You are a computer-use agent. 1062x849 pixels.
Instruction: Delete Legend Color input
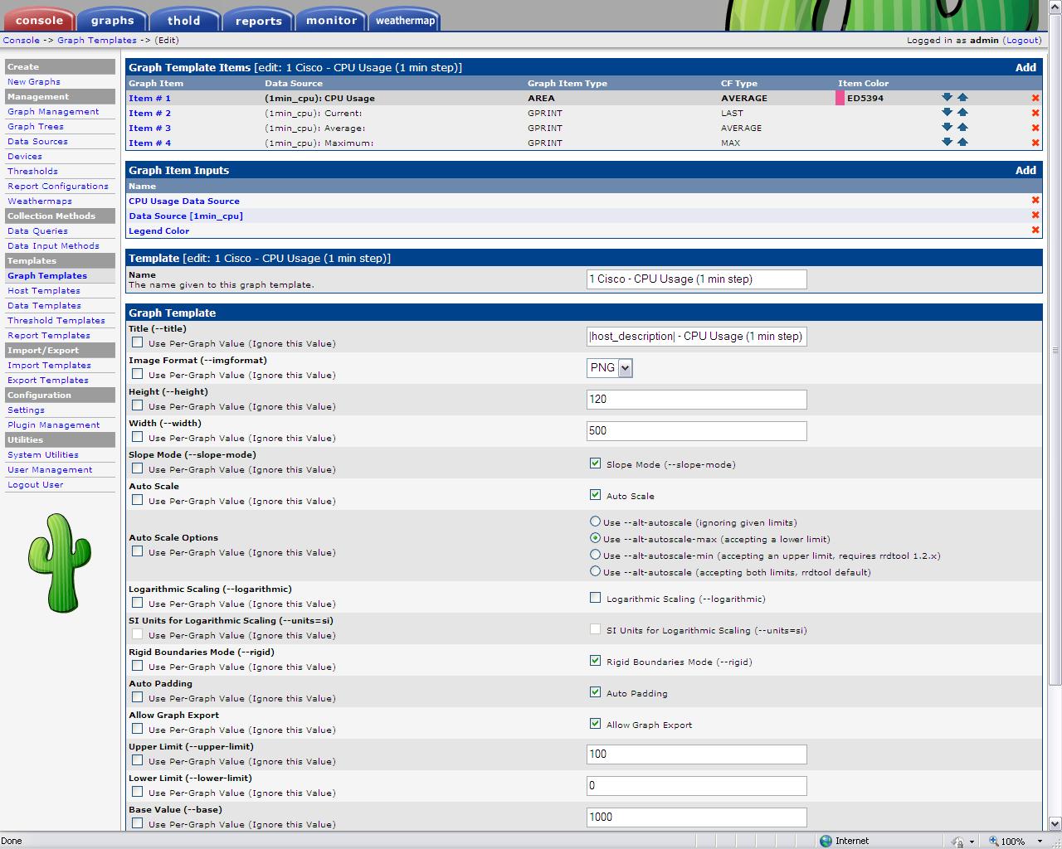click(1035, 230)
